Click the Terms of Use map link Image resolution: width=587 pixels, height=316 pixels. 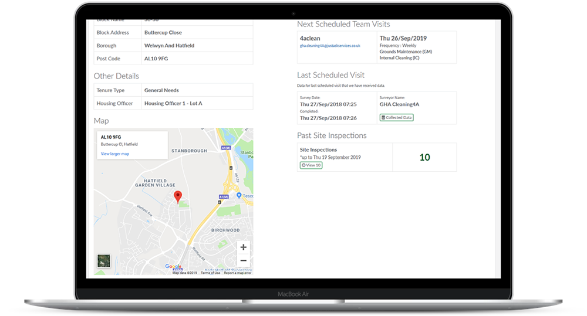(x=210, y=273)
